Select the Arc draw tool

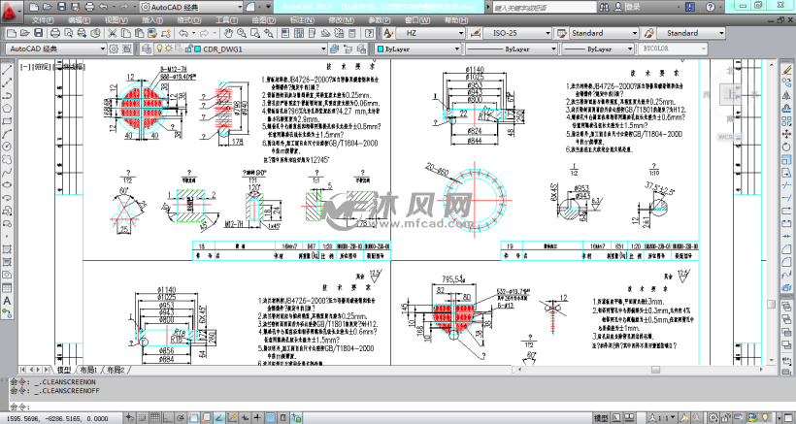(7, 133)
